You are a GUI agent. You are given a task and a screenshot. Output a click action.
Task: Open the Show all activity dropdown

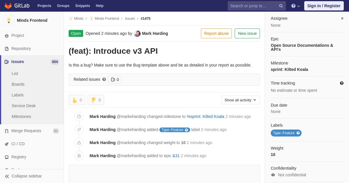pos(241,100)
